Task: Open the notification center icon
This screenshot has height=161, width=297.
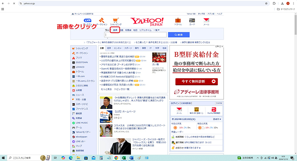Action: tap(292, 158)
